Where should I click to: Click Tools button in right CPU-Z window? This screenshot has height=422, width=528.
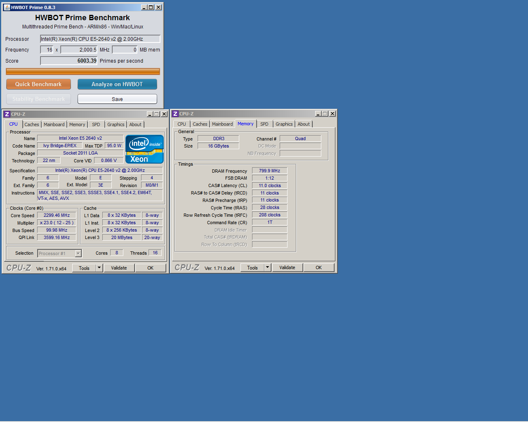[252, 267]
